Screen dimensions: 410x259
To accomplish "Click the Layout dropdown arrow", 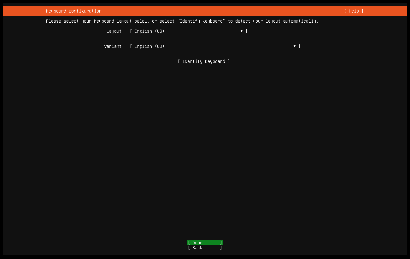I will pyautogui.click(x=242, y=31).
